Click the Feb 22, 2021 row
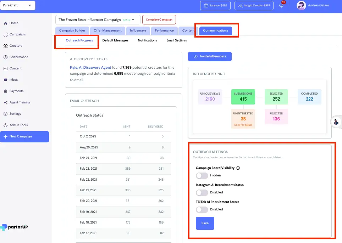 123,180
